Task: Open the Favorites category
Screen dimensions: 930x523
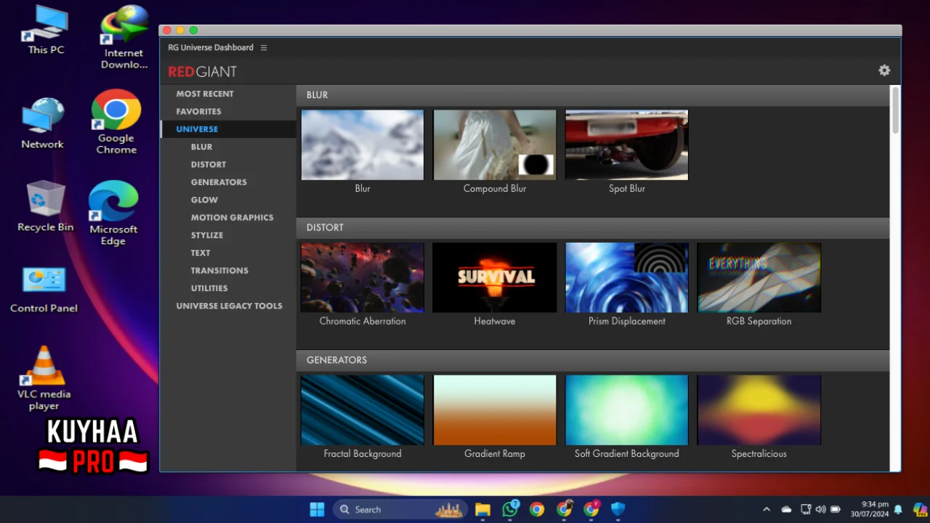Action: point(198,111)
